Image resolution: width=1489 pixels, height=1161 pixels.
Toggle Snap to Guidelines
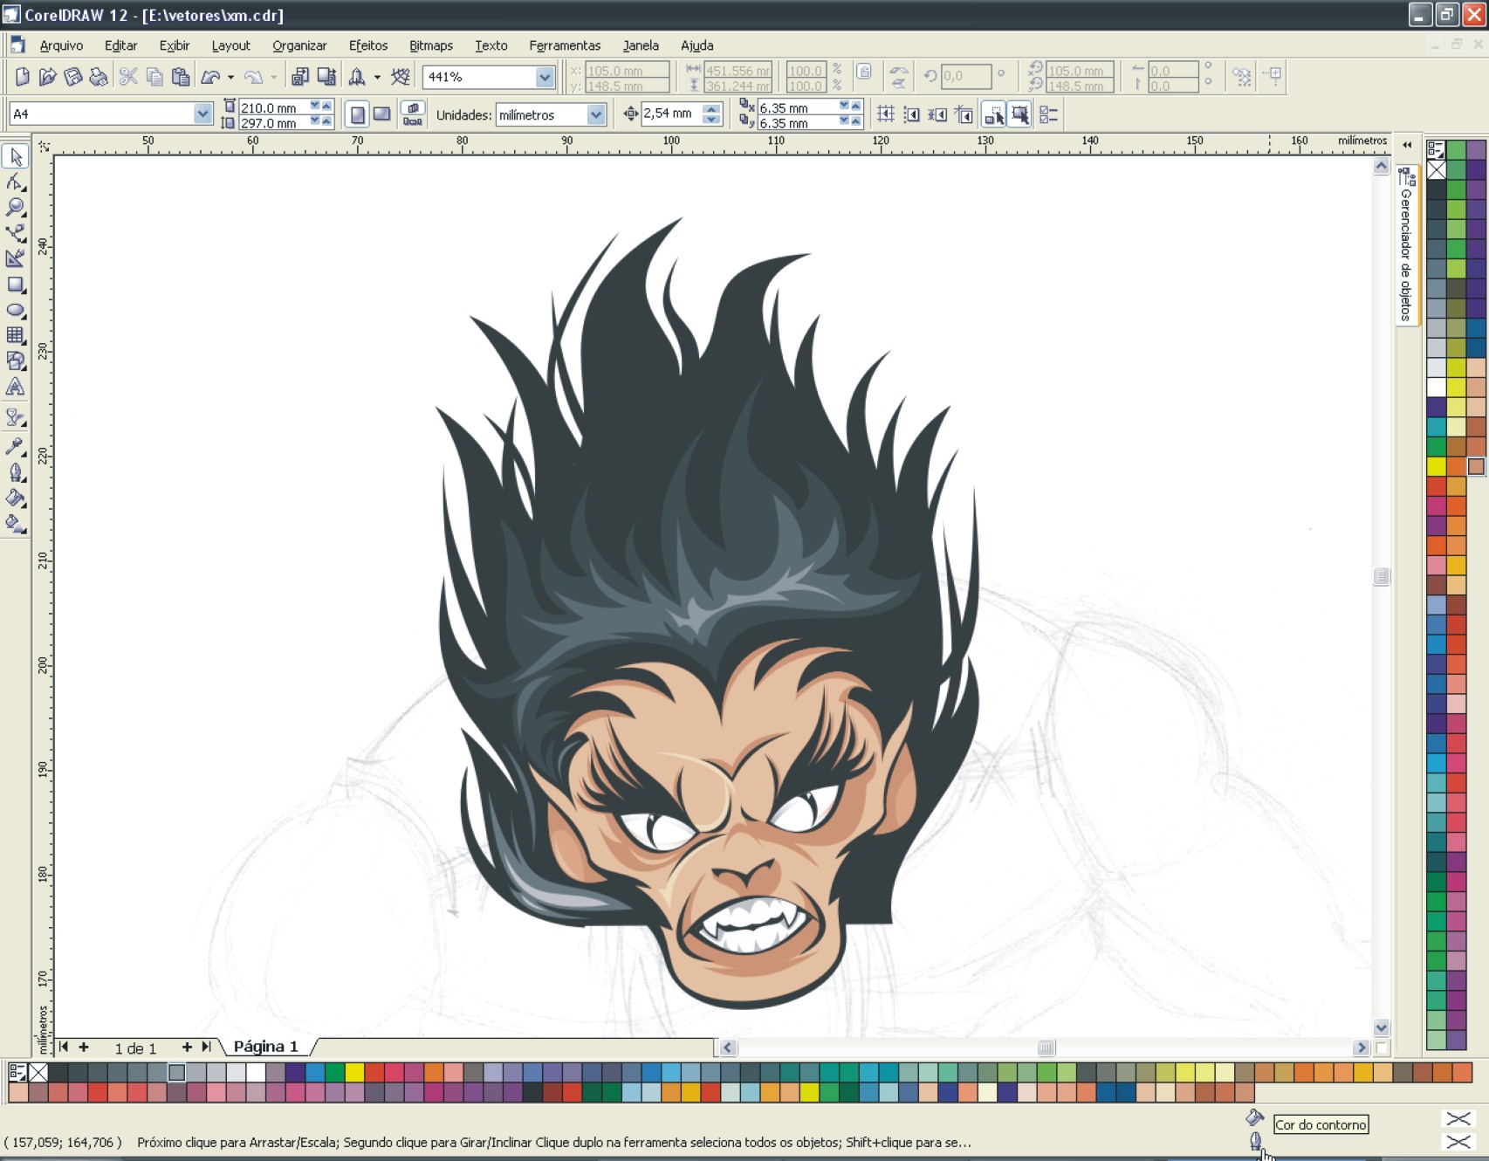[x=912, y=114]
